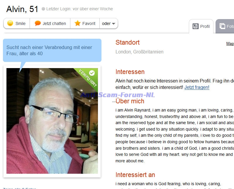Click the orange chat bubble icon
Image resolution: width=234 pixels, height=189 pixels.
38,23
